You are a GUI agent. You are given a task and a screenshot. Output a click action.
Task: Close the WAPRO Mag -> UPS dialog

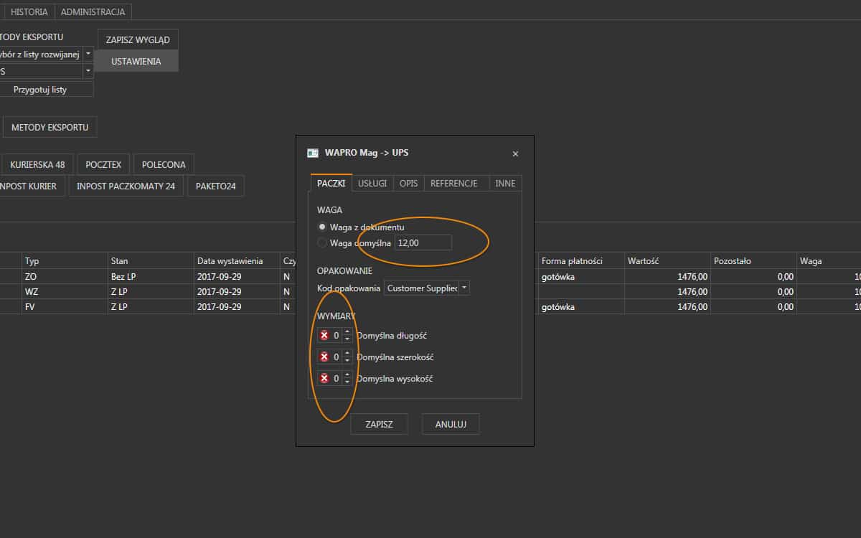(x=515, y=154)
